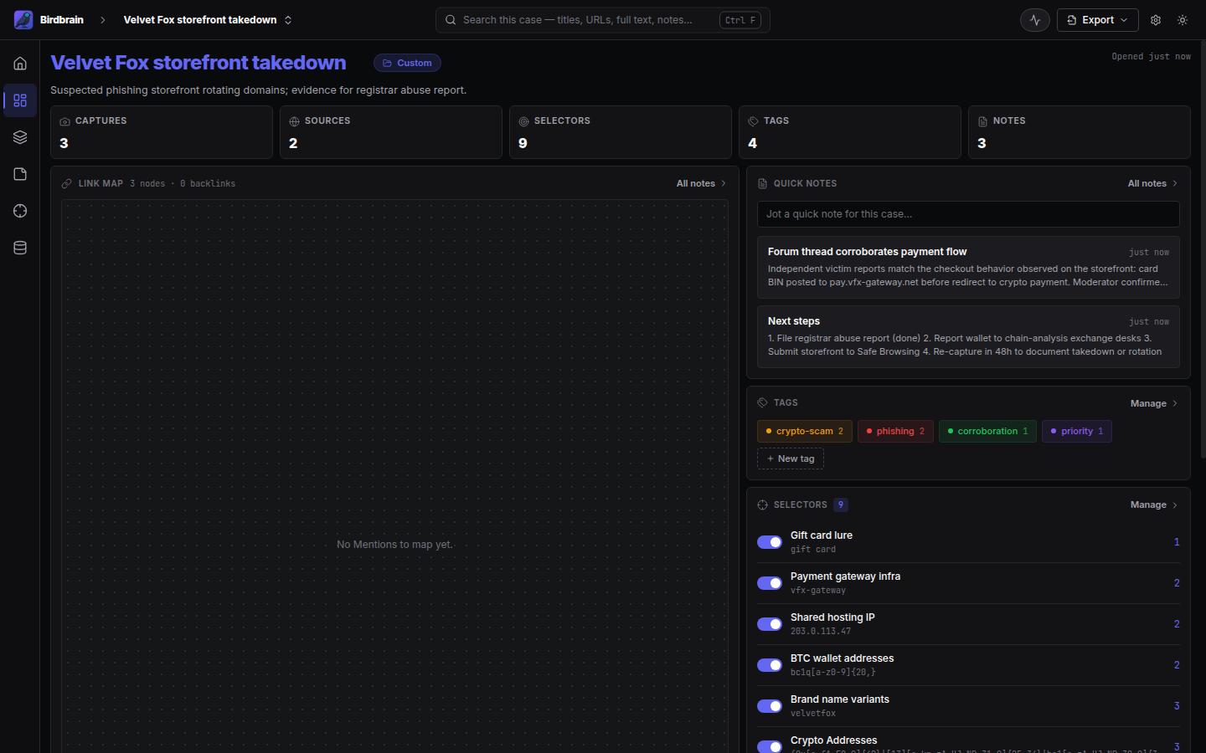The image size is (1206, 753).
Task: Open the selectors crosshair icon in sidebar
Action: 20,211
